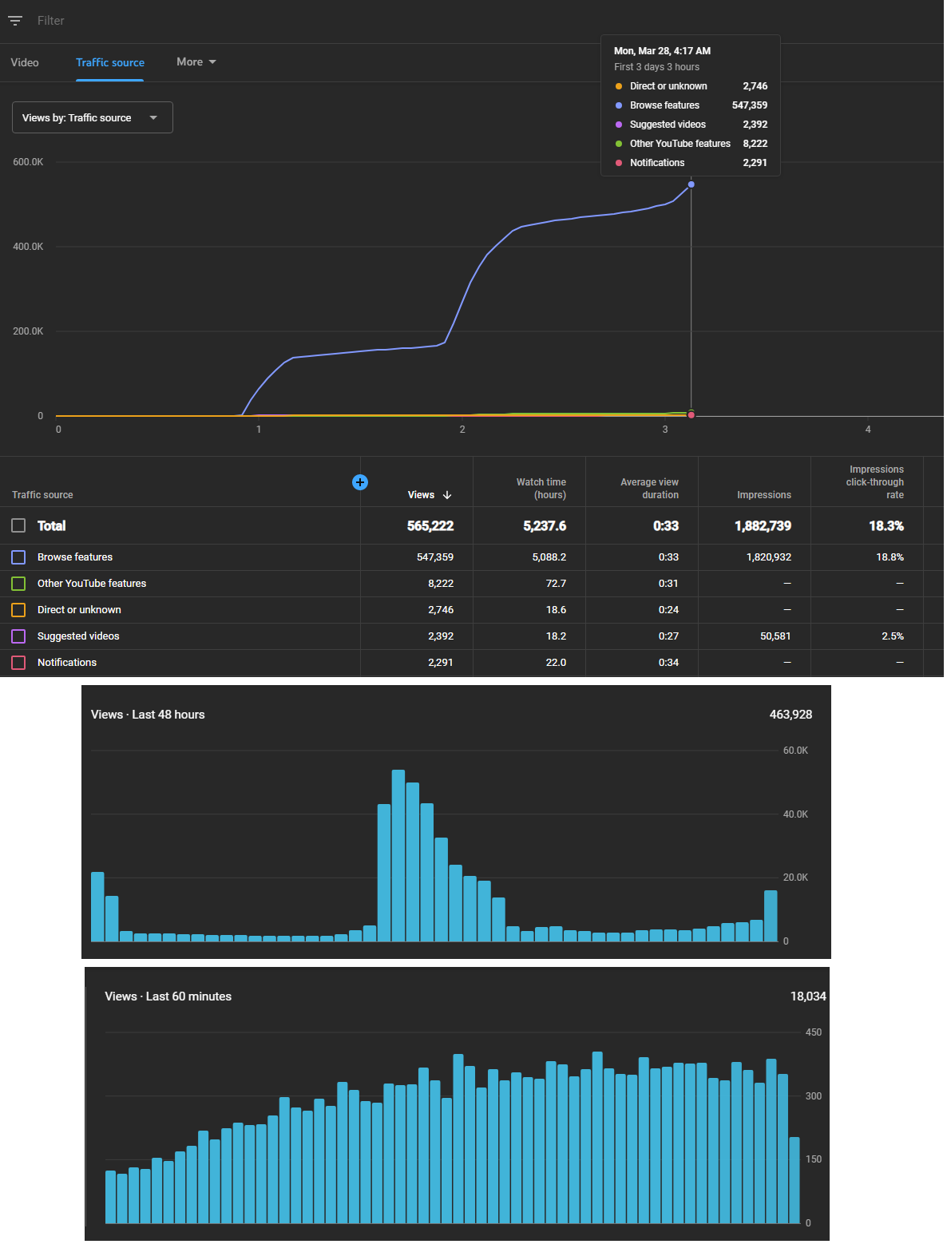Image resolution: width=947 pixels, height=1244 pixels.
Task: Click the Views sort arrow
Action: point(447,495)
